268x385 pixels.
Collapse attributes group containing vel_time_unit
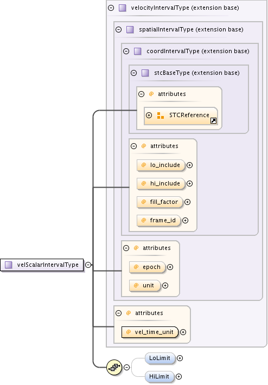119,313
